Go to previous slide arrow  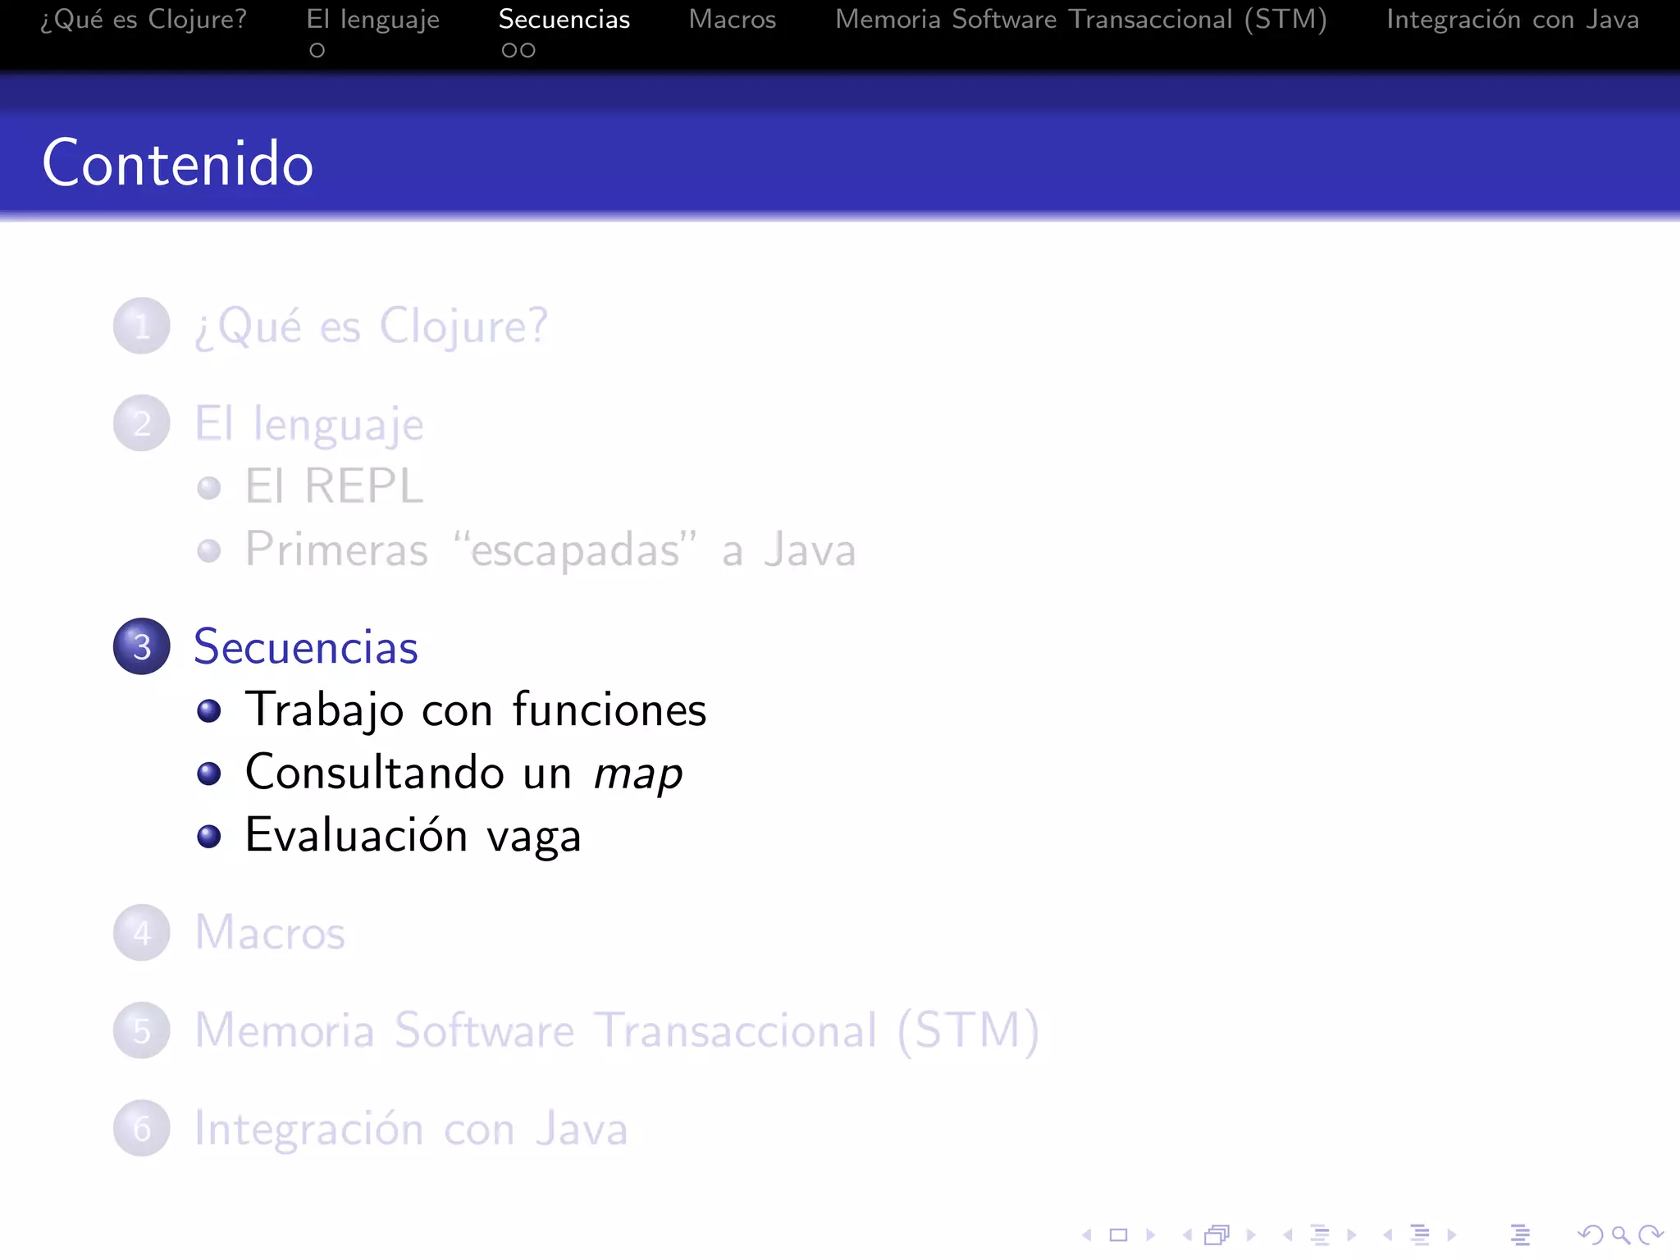point(1087,1235)
